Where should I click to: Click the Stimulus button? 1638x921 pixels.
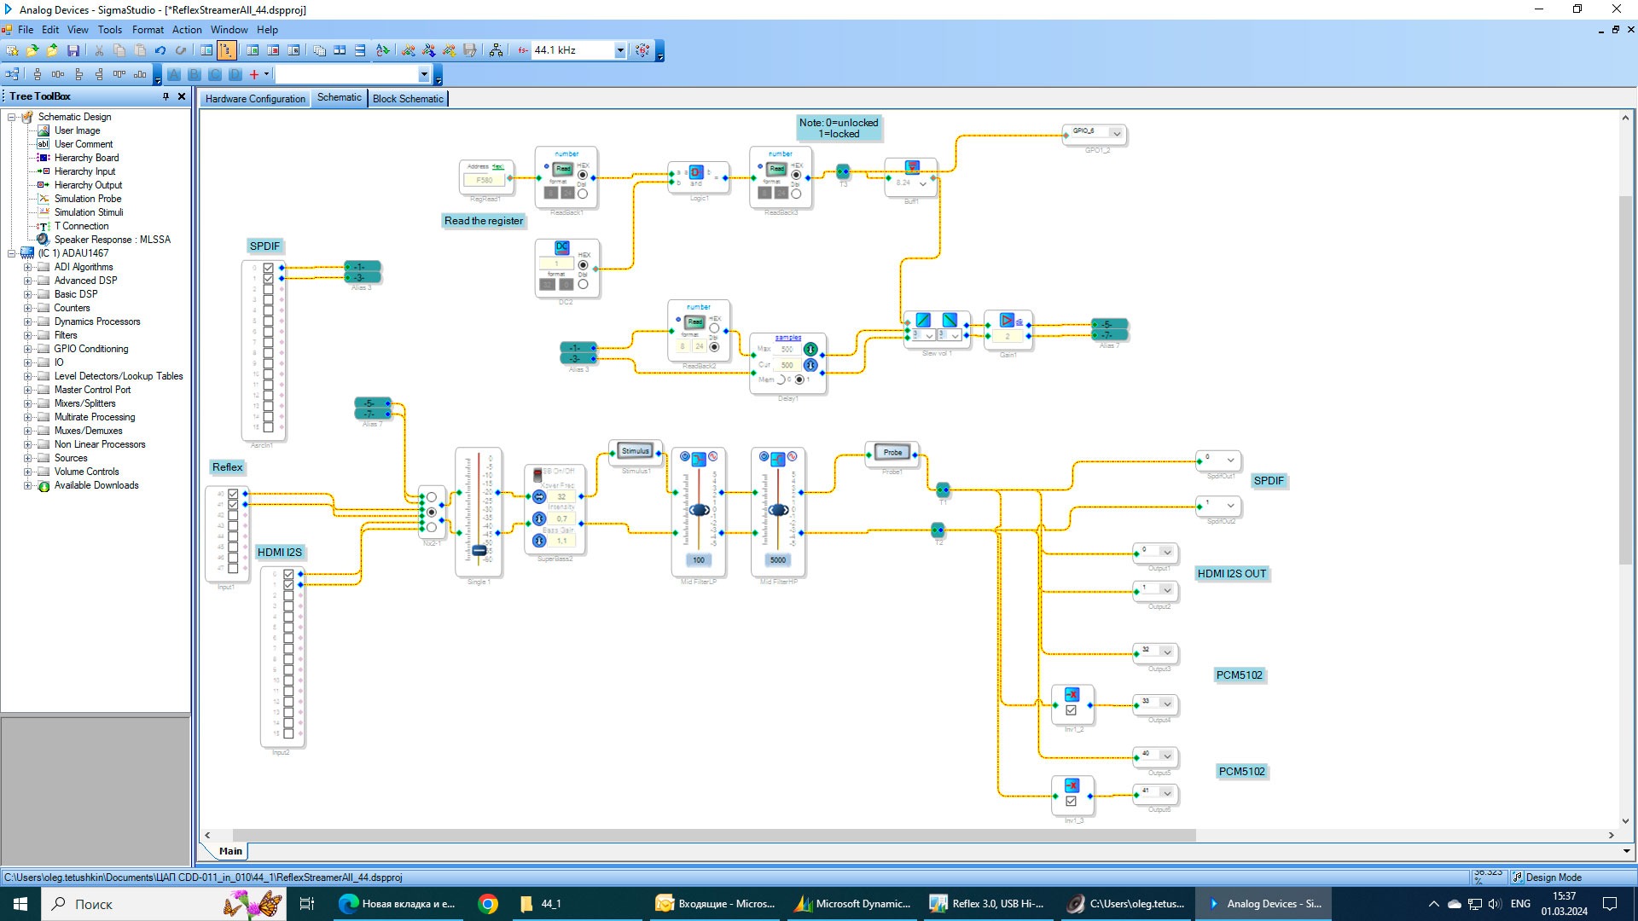[636, 451]
